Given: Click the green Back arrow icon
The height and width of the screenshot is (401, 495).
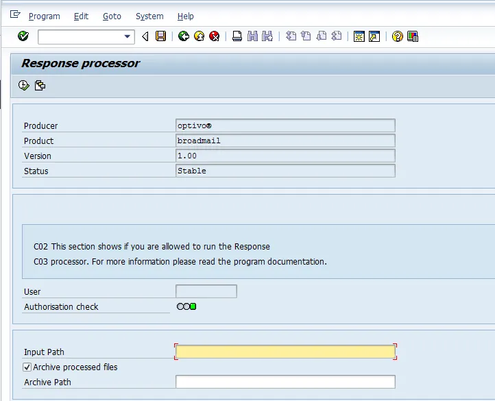Looking at the screenshot, I should click(x=184, y=36).
